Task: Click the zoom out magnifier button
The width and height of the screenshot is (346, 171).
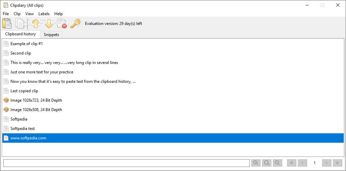Action: 278,163
